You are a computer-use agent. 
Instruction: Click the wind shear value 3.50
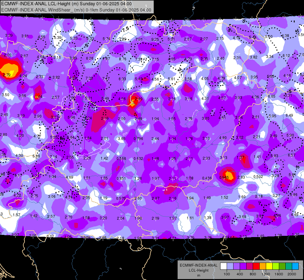[x=5, y=95]
